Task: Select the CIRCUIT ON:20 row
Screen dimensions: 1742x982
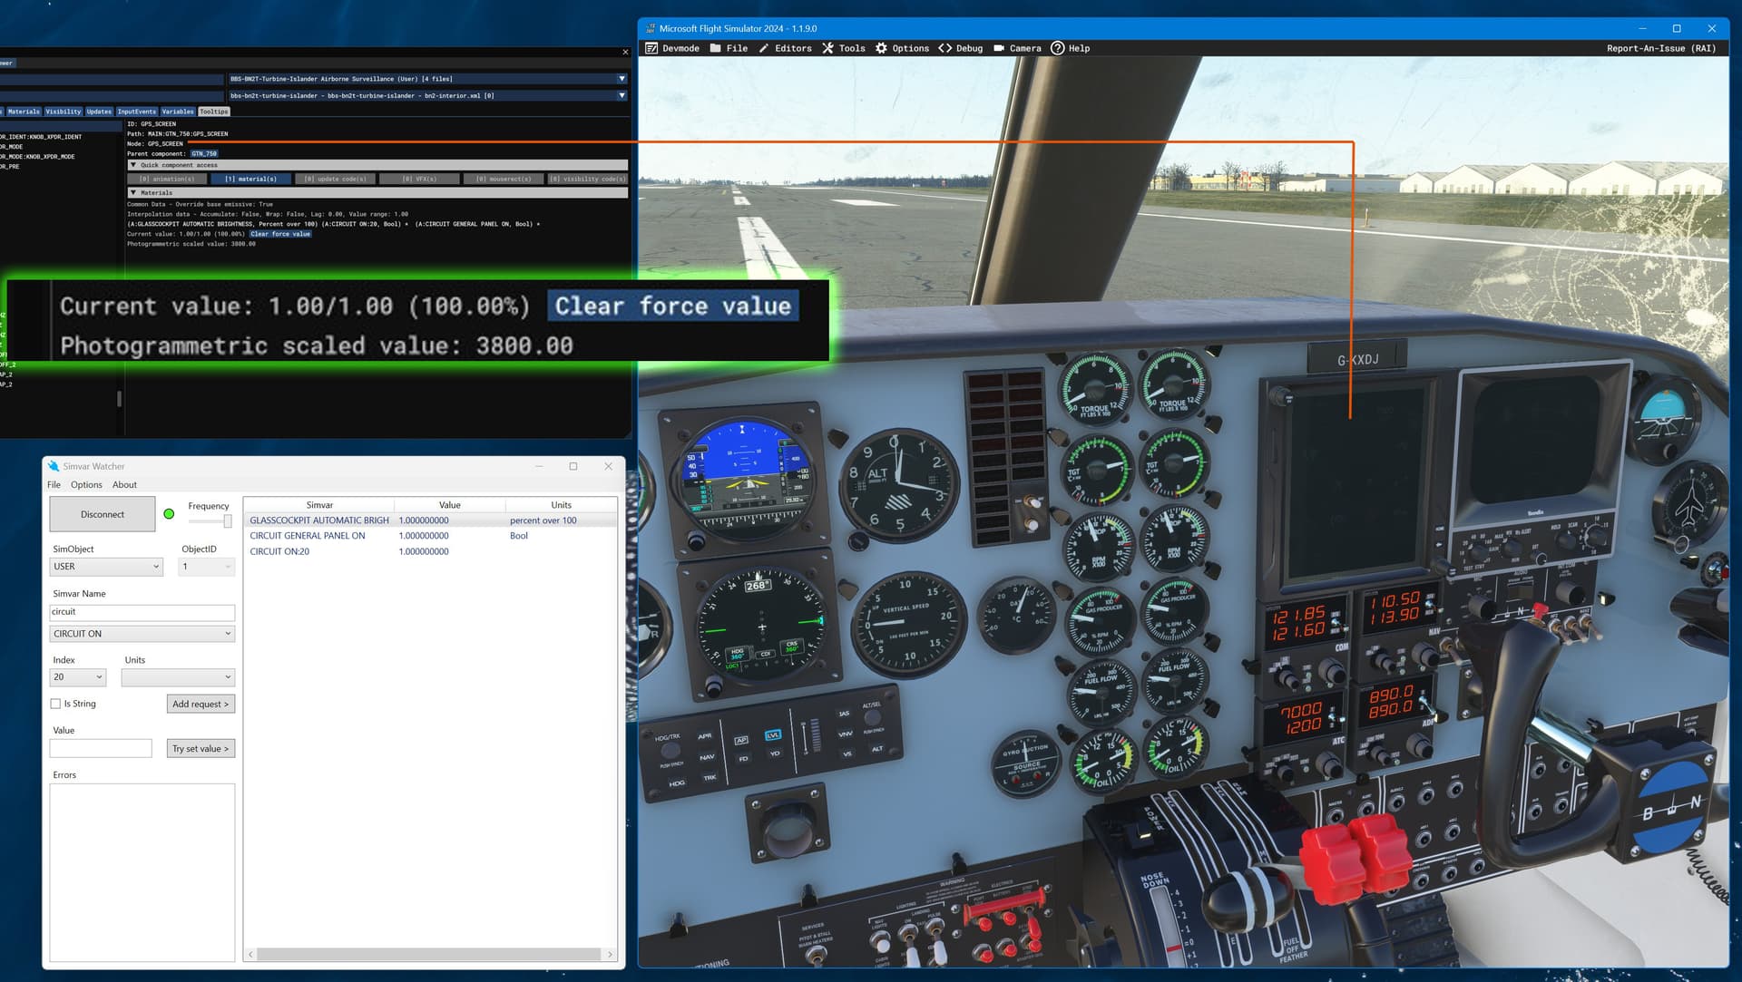Action: coord(430,551)
